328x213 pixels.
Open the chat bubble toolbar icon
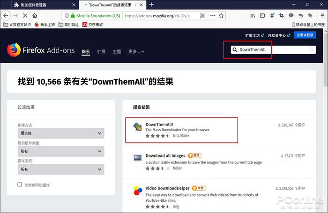click(x=291, y=15)
